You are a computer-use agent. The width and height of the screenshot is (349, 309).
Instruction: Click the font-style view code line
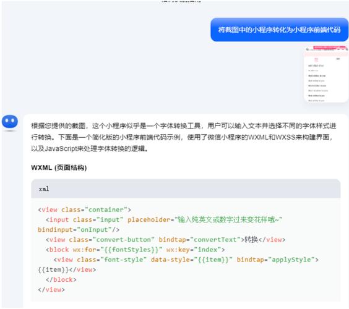point(186,260)
